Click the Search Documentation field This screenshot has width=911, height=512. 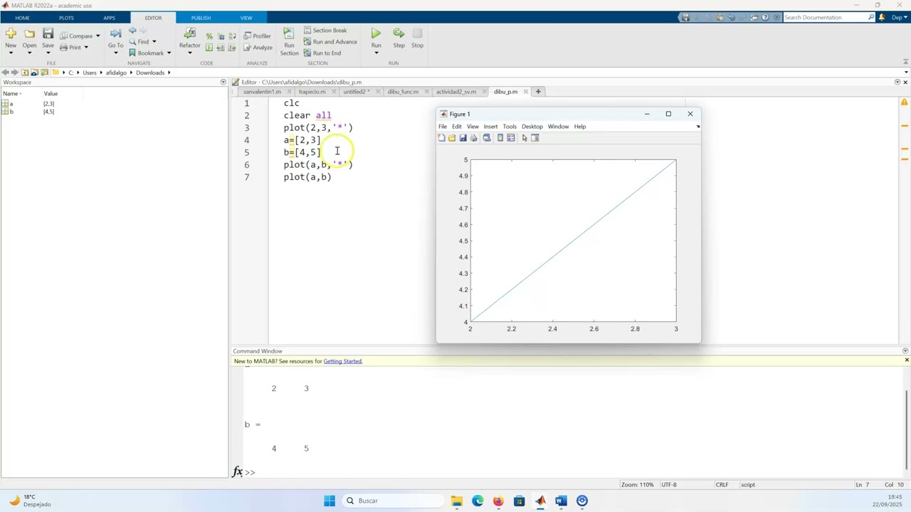point(829,17)
